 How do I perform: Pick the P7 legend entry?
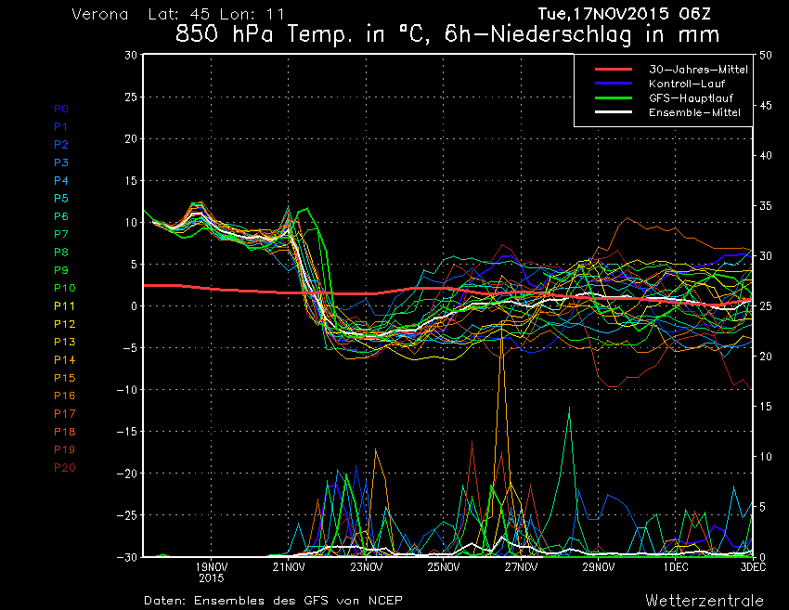coord(61,234)
